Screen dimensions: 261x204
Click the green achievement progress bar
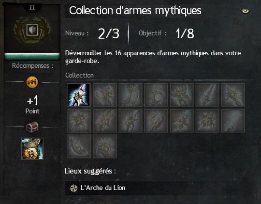[x=32, y=57]
